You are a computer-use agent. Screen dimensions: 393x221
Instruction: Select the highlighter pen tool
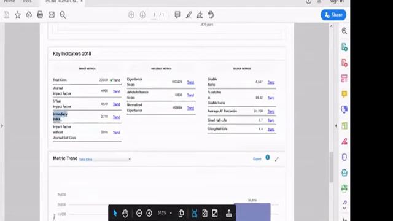pyautogui.click(x=189, y=15)
